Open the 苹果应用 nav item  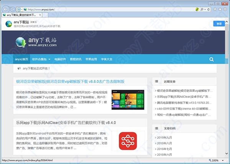click(x=91, y=59)
